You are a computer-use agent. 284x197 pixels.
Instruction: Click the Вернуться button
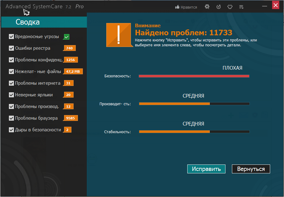251,169
